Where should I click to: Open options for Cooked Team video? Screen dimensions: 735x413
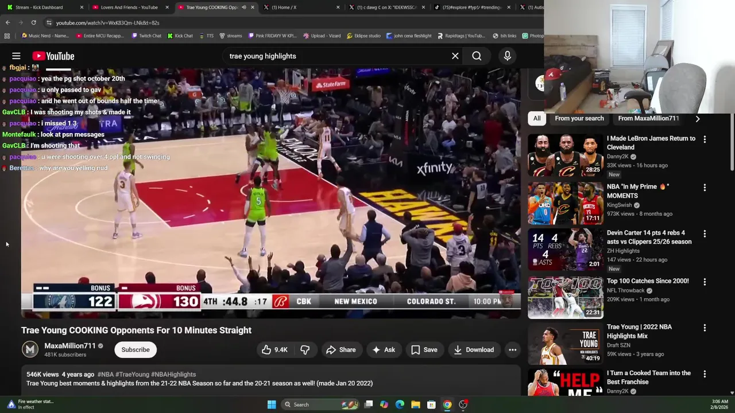click(705, 373)
